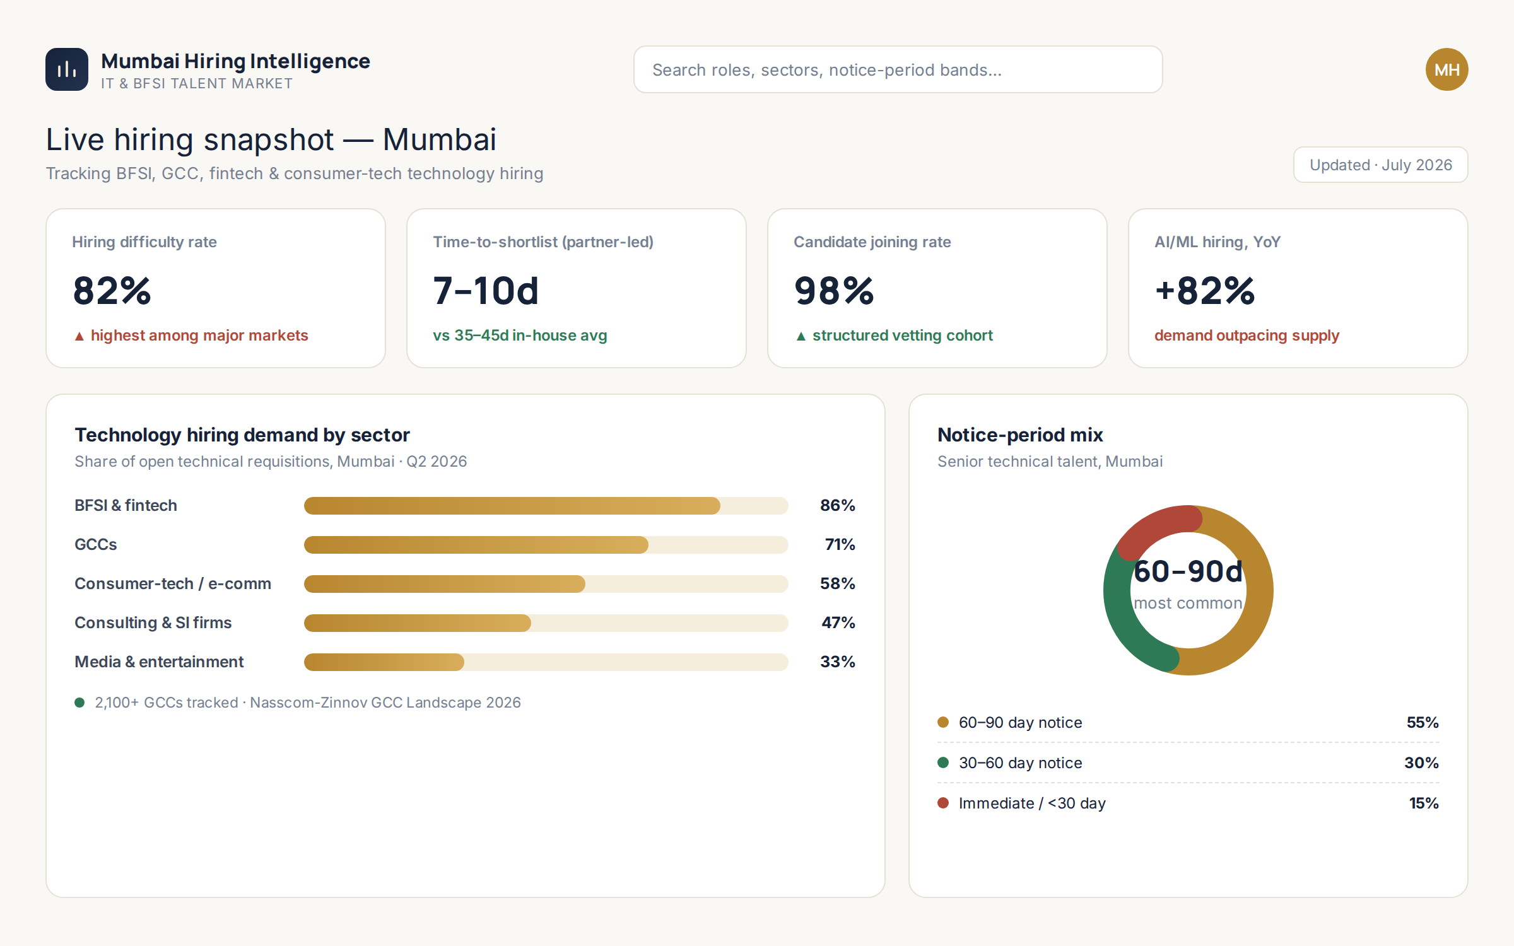
Task: Click the green dot beside 2,100+ GCCs tracked
Action: pyautogui.click(x=79, y=703)
